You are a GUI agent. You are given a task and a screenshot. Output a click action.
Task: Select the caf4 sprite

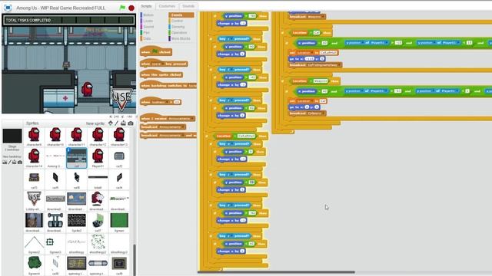[x=119, y=179]
